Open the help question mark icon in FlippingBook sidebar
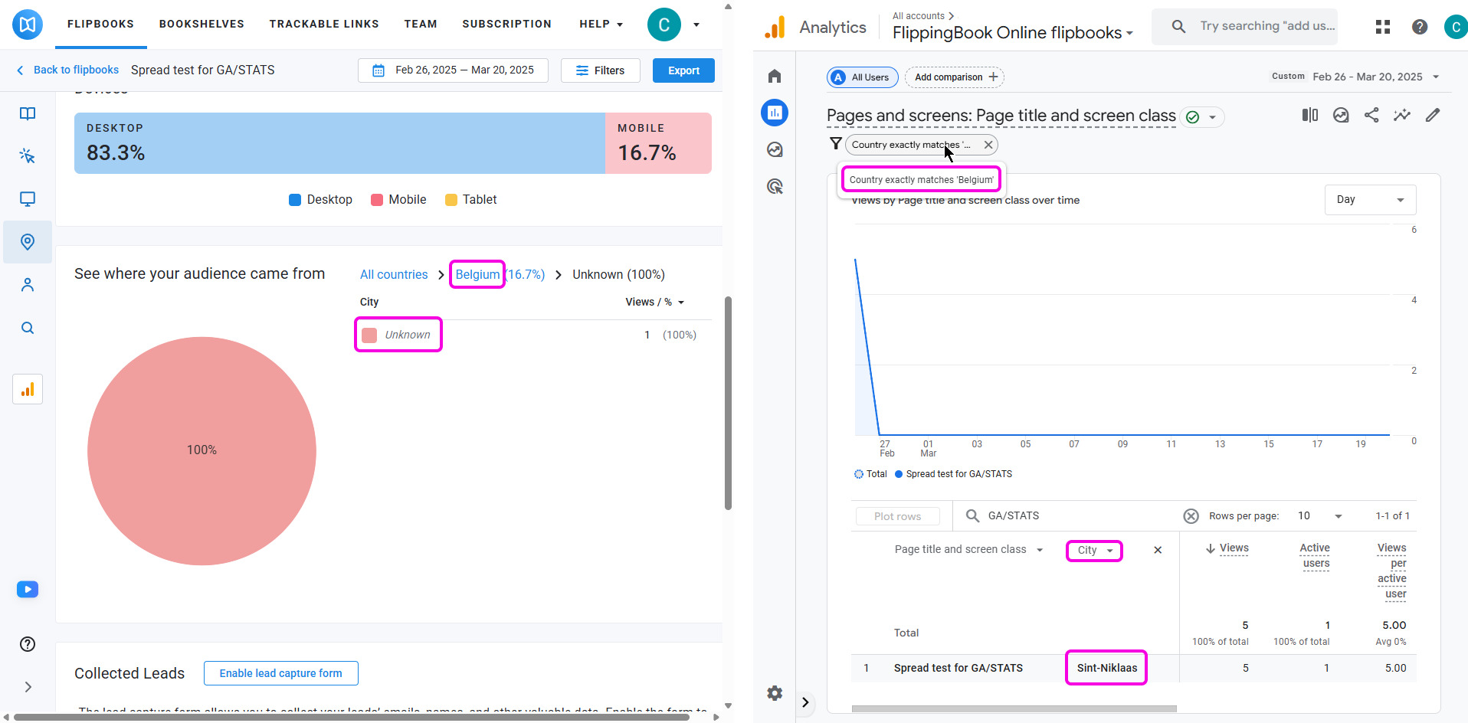The height and width of the screenshot is (723, 1468). coord(28,644)
